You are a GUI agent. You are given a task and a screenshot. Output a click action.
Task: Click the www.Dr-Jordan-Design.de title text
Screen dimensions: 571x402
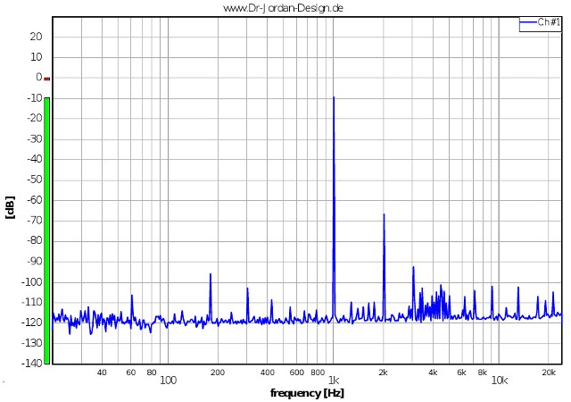point(283,8)
